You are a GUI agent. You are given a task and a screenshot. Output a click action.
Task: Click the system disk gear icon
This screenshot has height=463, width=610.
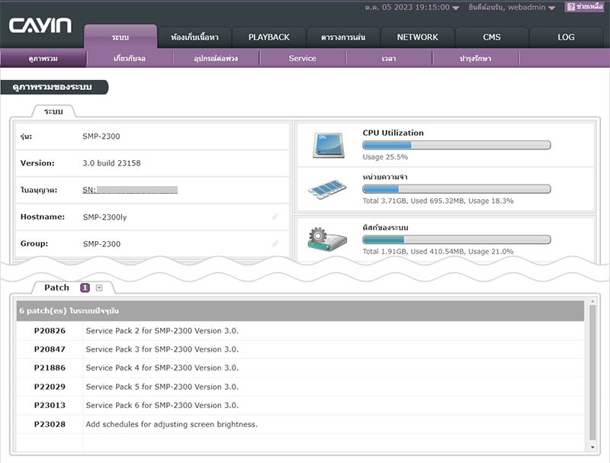[327, 240]
